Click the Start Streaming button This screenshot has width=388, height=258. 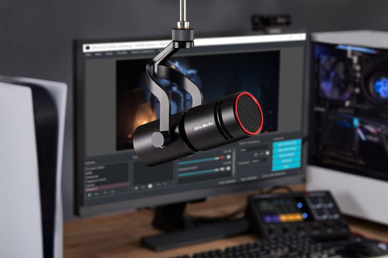tap(287, 143)
